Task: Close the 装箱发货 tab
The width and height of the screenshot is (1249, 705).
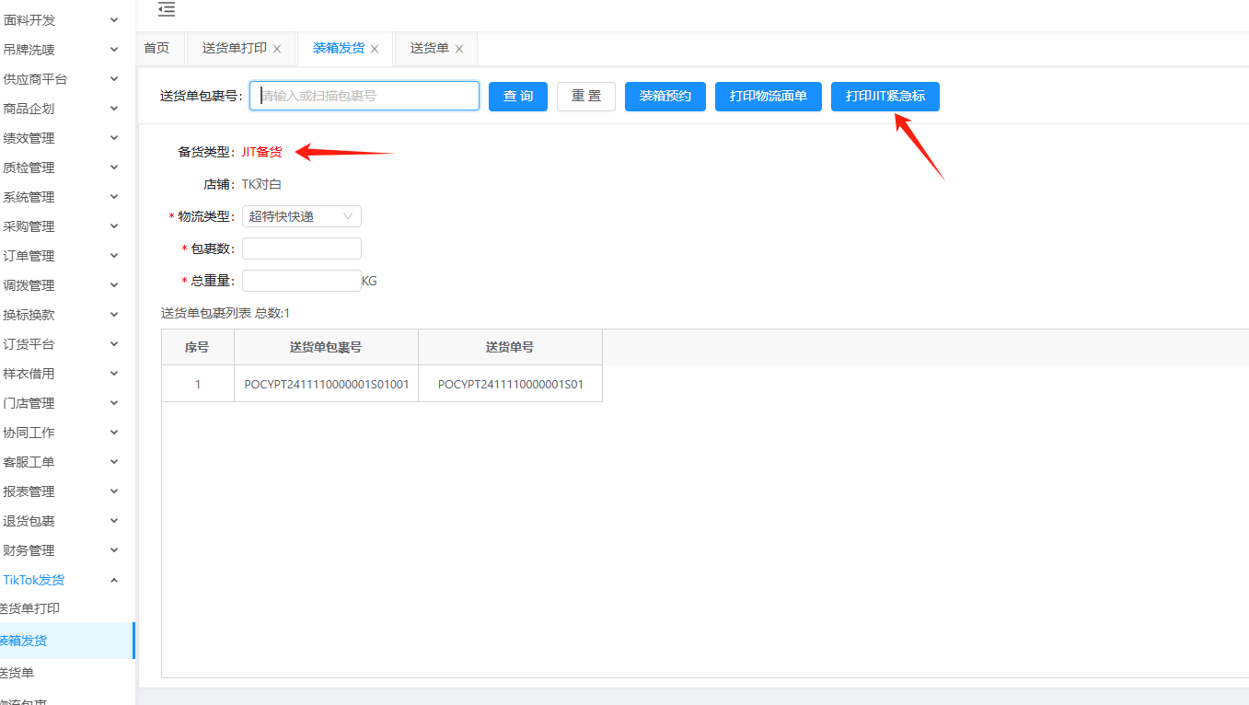Action: click(375, 49)
